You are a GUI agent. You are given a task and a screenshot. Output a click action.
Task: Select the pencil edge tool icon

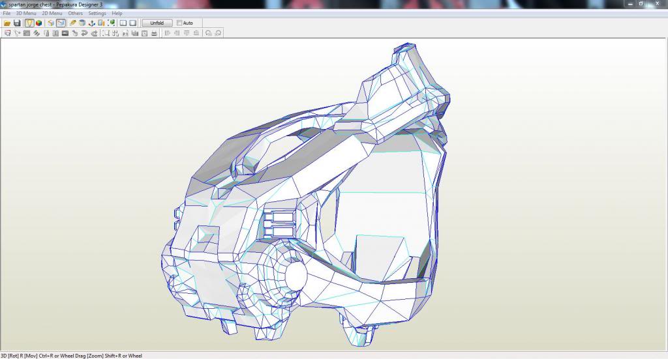[72, 23]
